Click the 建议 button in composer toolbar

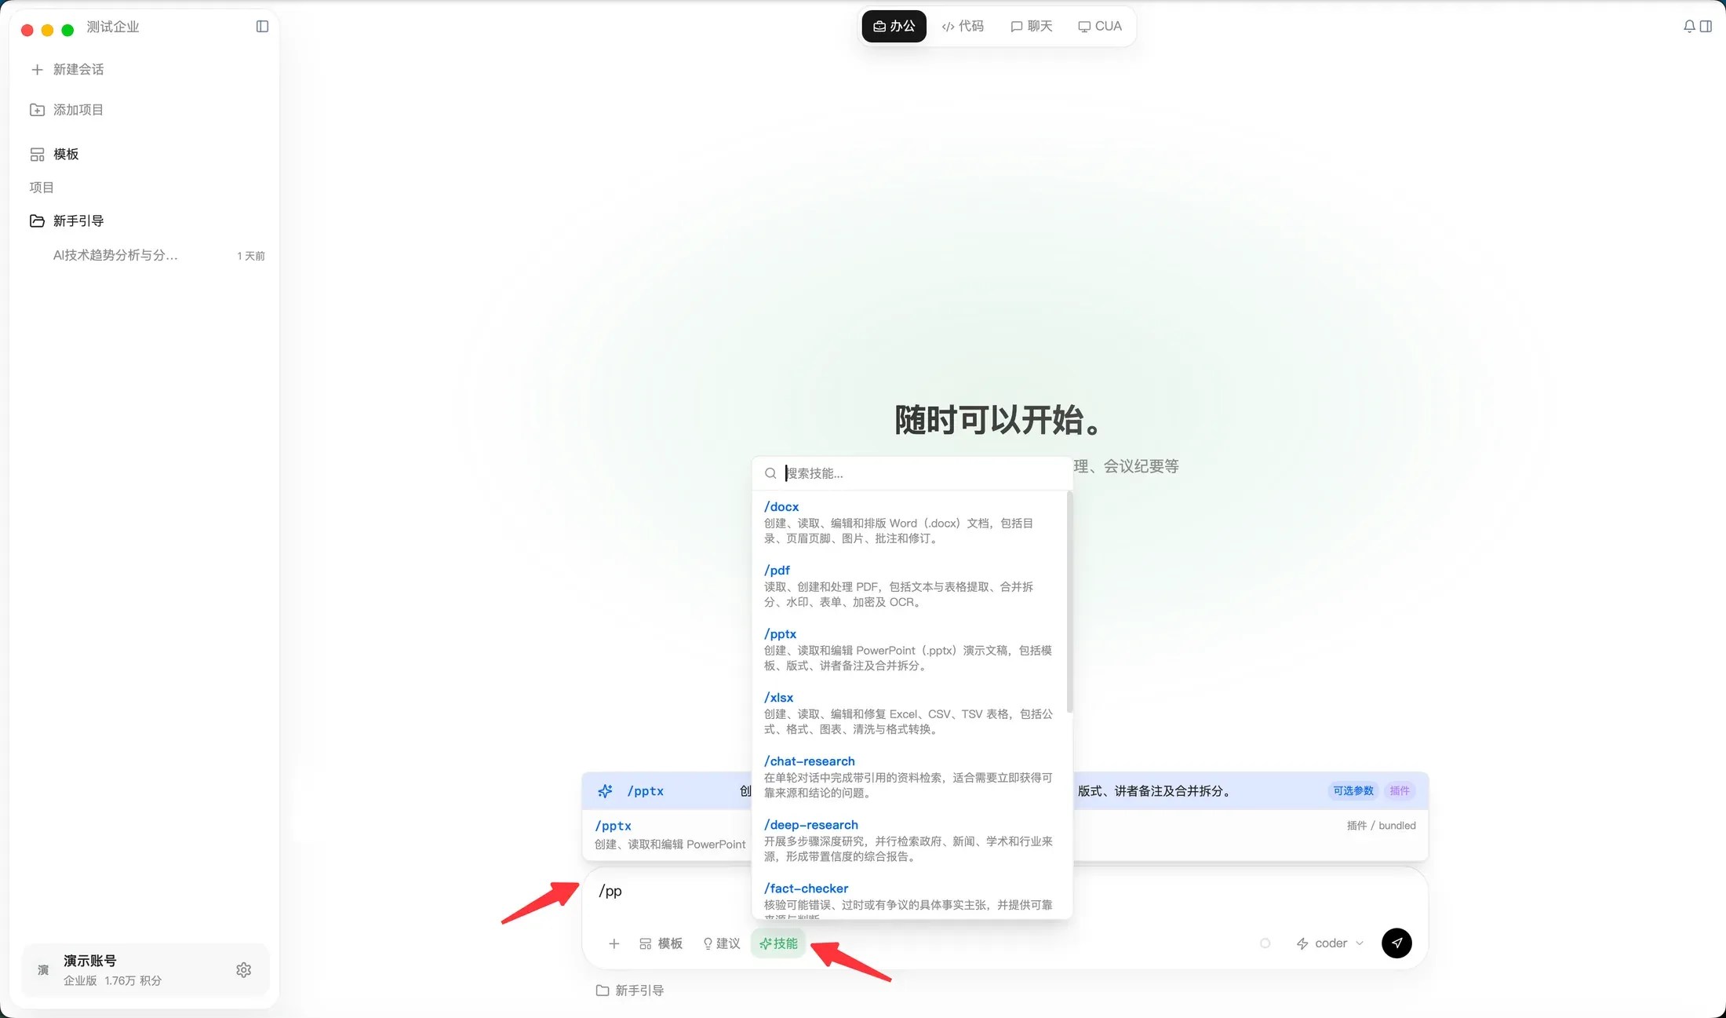[721, 943]
